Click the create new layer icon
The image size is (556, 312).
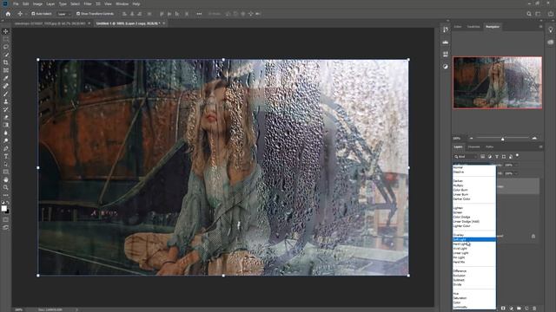tap(527, 309)
